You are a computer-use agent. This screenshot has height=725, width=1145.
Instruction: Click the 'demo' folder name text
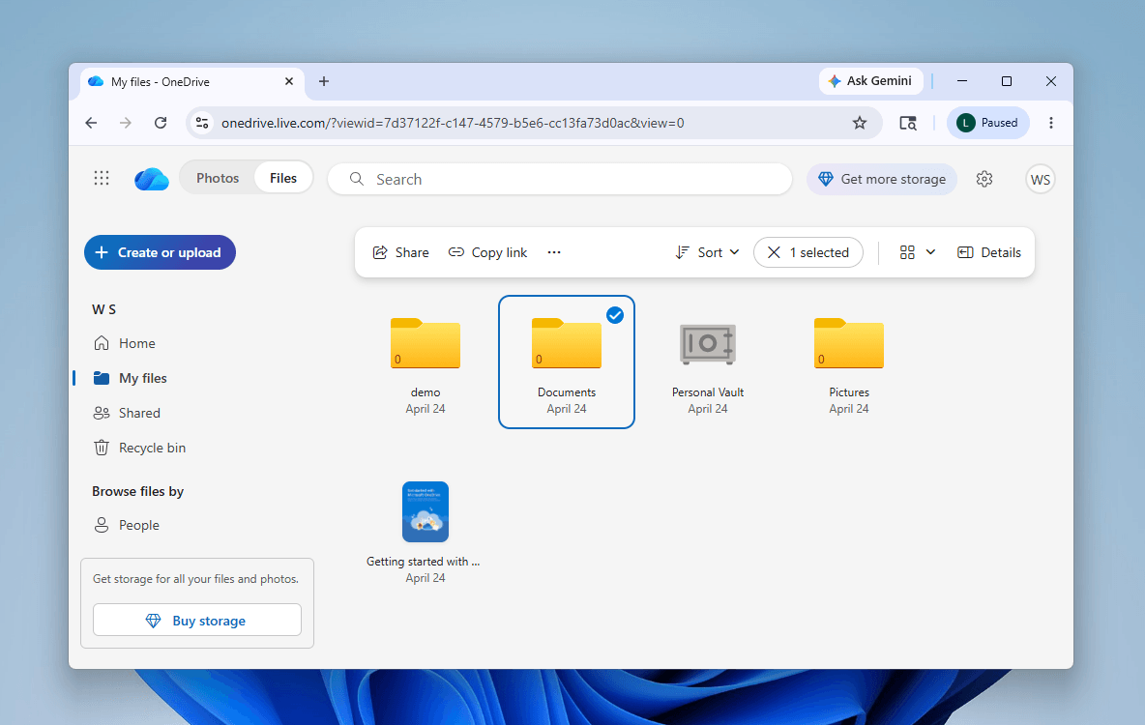(425, 392)
